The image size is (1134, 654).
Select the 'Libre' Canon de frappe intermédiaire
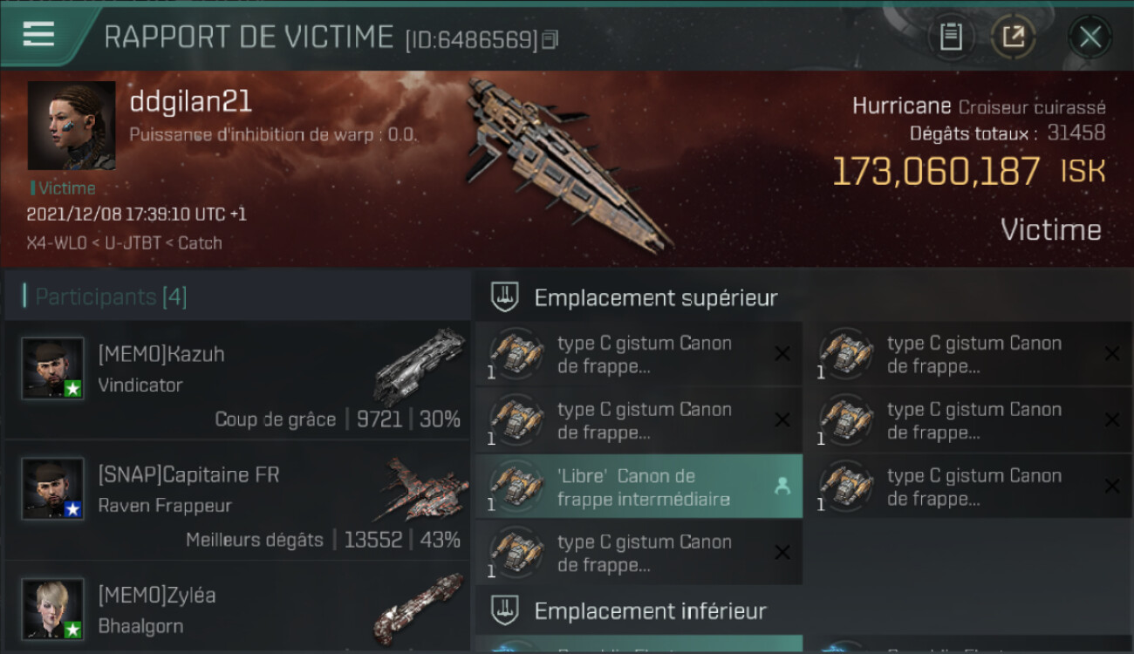click(639, 487)
